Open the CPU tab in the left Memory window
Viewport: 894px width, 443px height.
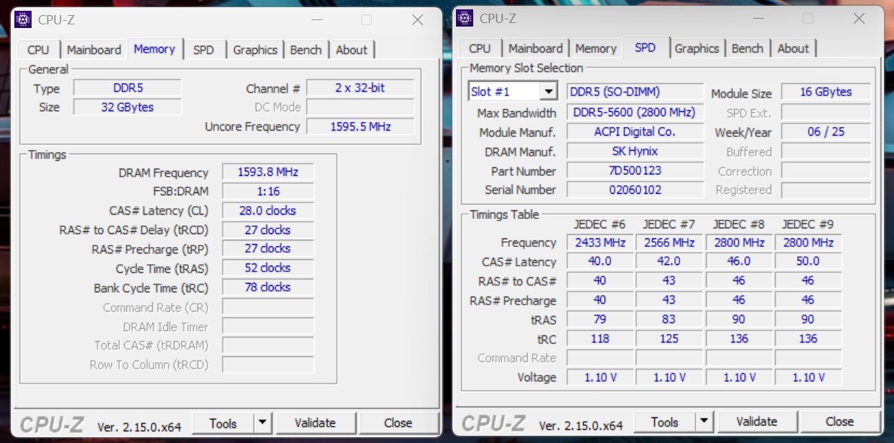pyautogui.click(x=38, y=50)
